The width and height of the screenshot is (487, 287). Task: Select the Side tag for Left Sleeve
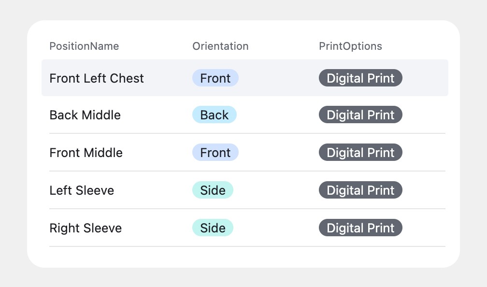213,190
